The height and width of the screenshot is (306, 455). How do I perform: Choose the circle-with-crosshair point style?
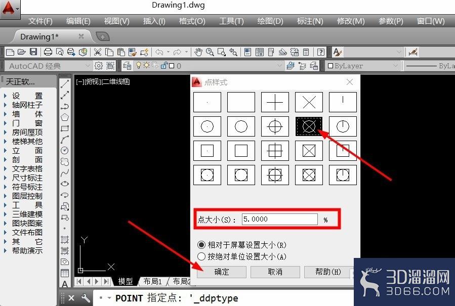coord(275,126)
